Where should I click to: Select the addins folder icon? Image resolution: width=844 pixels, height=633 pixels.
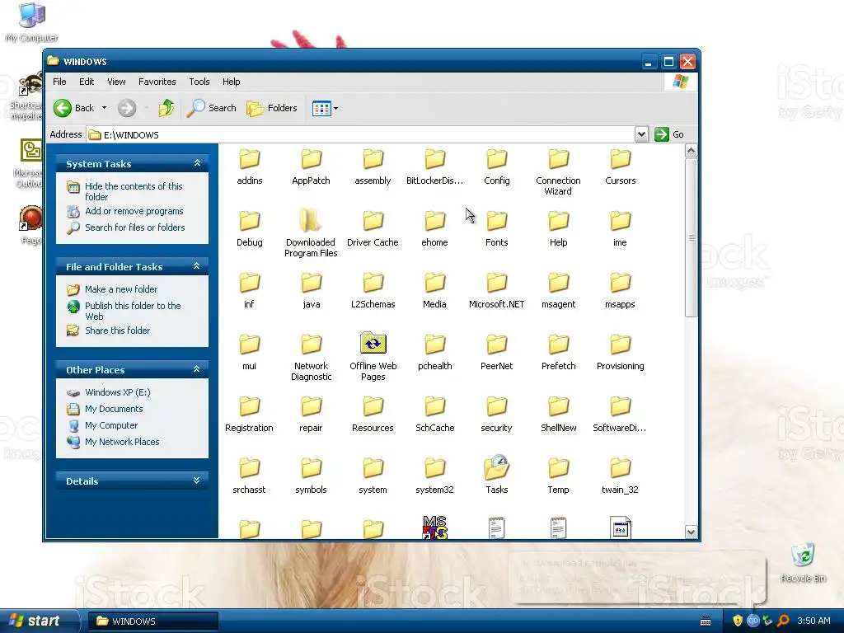tap(249, 159)
